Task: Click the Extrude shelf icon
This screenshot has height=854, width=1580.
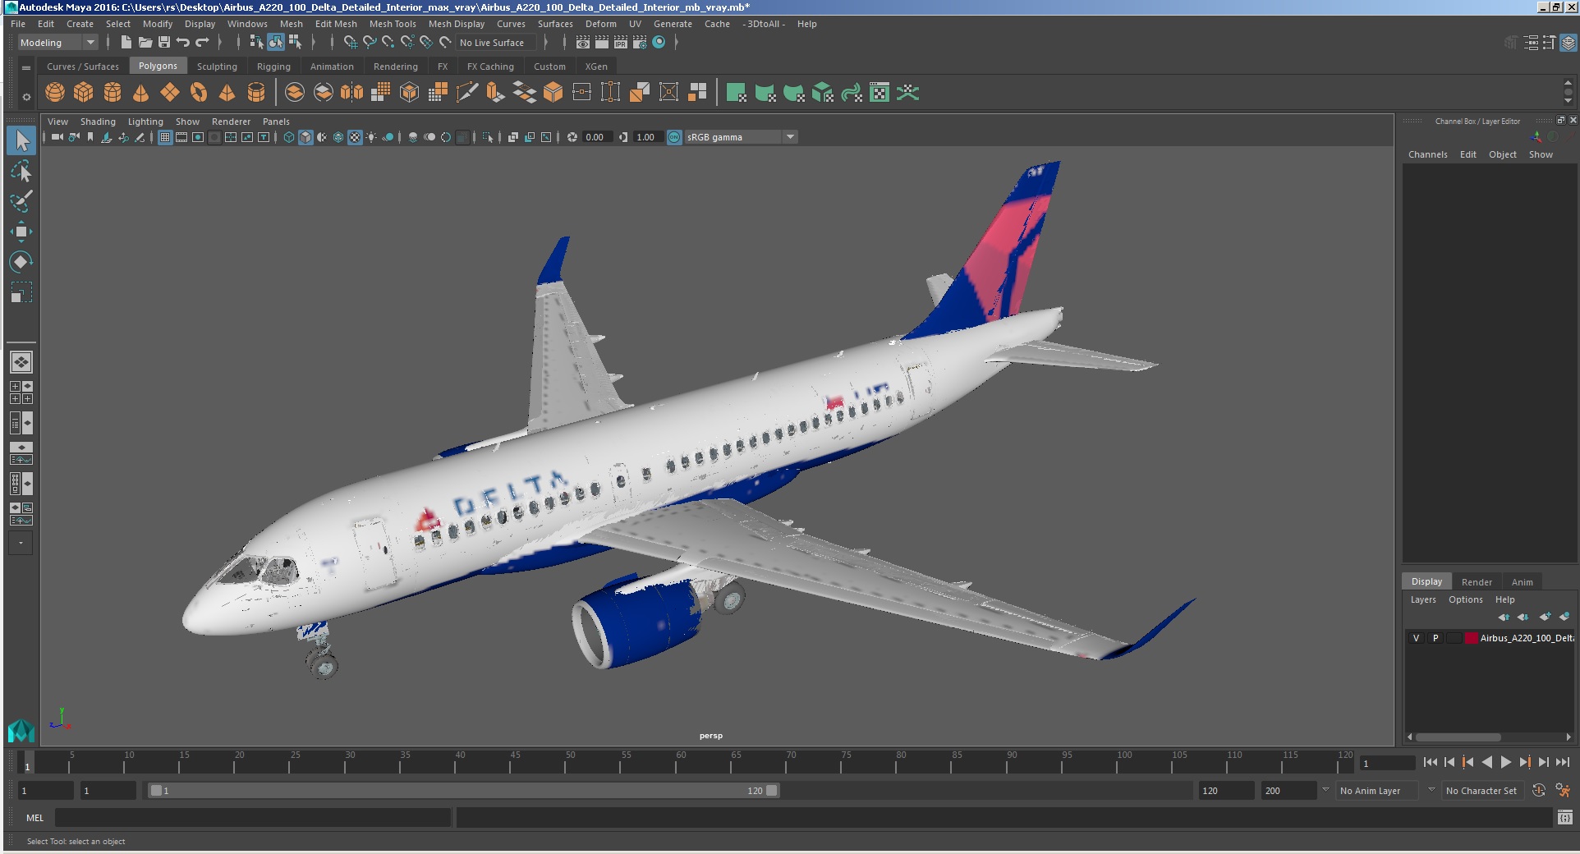Action: point(495,93)
